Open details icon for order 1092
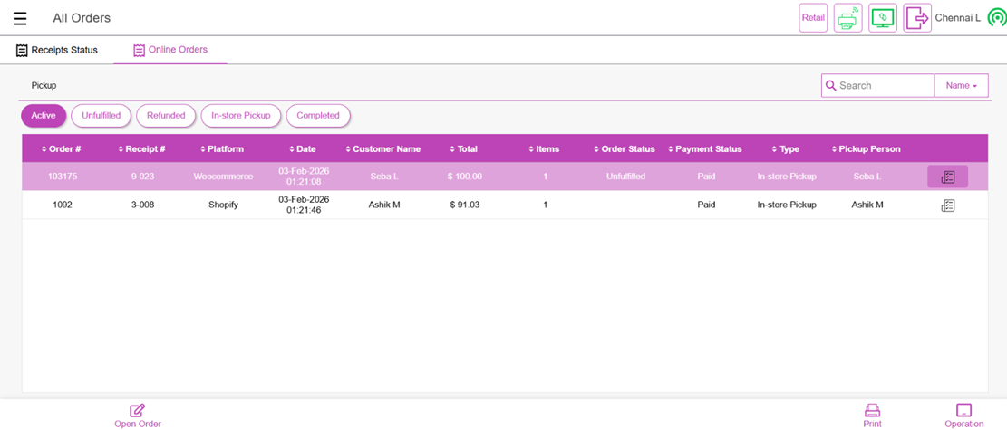The height and width of the screenshot is (430, 1007). tap(947, 205)
